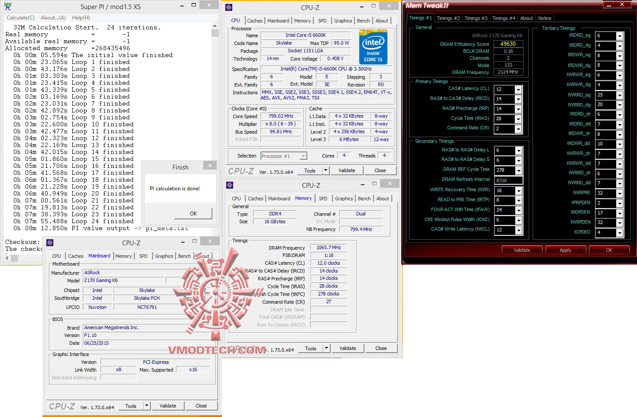
Task: Expand the Tools arrow in the CPU-Z Mainboard window
Action: pyautogui.click(x=147, y=406)
